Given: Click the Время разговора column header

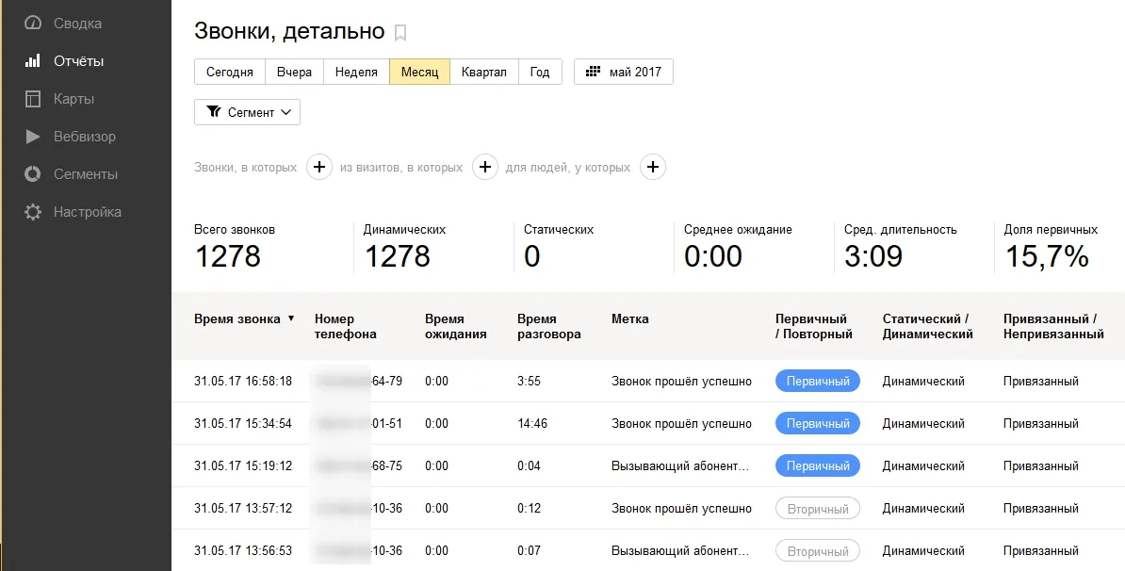Looking at the screenshot, I should 549,326.
